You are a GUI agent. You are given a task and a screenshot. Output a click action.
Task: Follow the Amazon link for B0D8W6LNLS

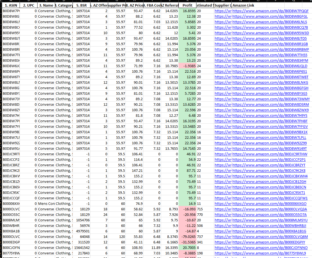pos(270,22)
